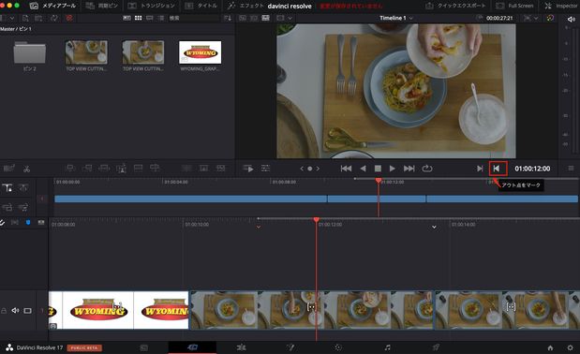Click the Source Overwrite edit icon
580x354 pixels.
tap(155, 169)
